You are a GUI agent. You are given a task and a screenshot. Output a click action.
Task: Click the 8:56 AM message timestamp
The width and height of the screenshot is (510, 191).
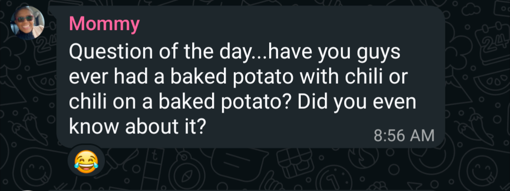pos(403,135)
